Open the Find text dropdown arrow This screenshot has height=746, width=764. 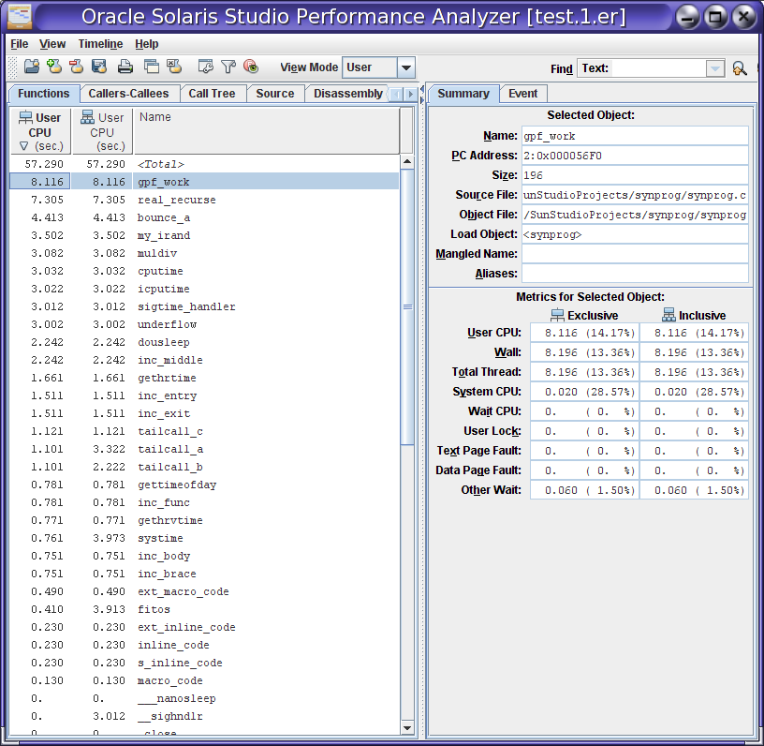click(x=714, y=68)
